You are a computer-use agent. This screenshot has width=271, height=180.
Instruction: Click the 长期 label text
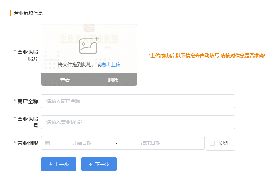click(223, 143)
